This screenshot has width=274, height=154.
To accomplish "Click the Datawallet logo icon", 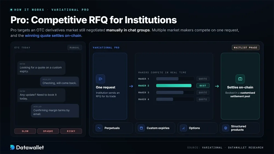I will [x=12, y=147].
